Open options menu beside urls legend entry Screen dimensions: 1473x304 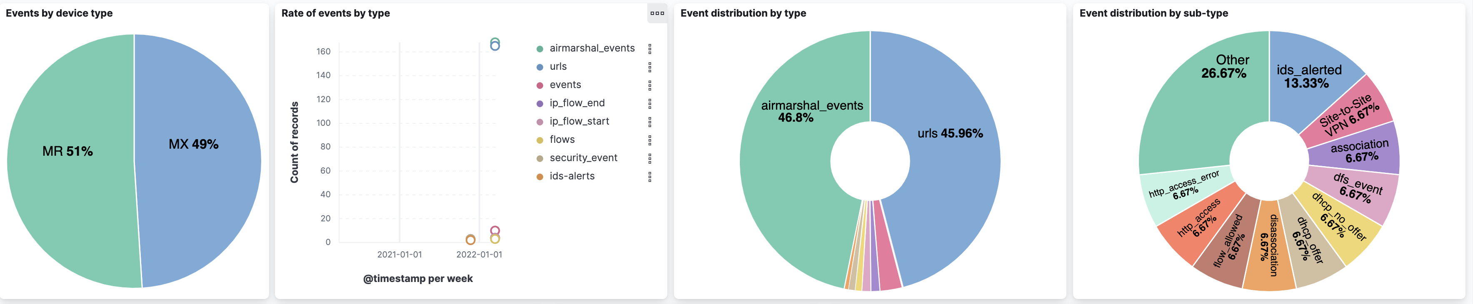click(x=649, y=67)
